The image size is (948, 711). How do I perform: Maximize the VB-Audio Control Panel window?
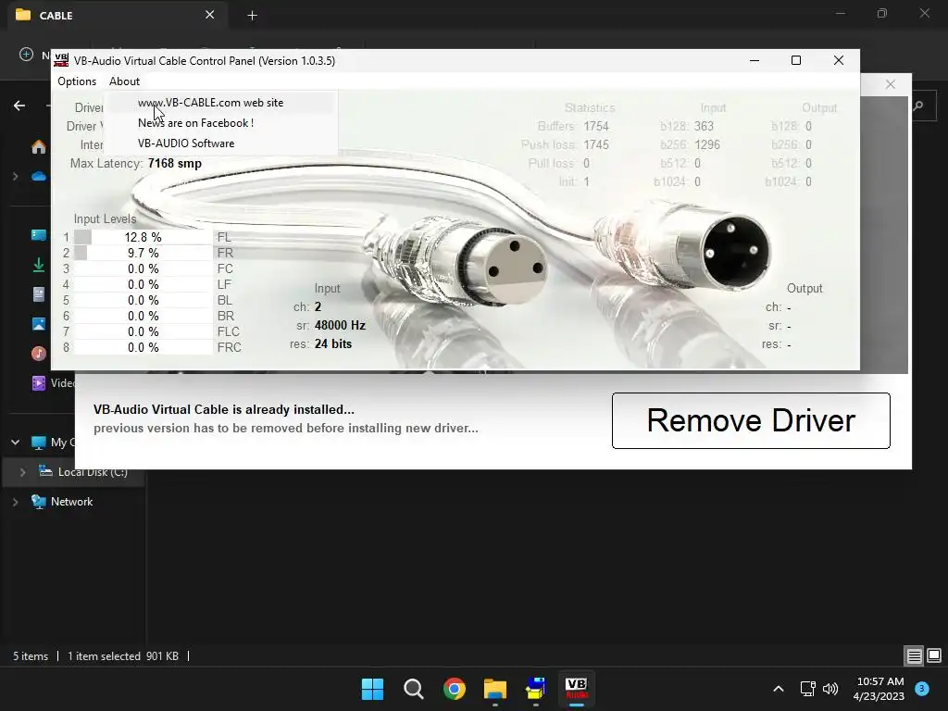tap(796, 60)
